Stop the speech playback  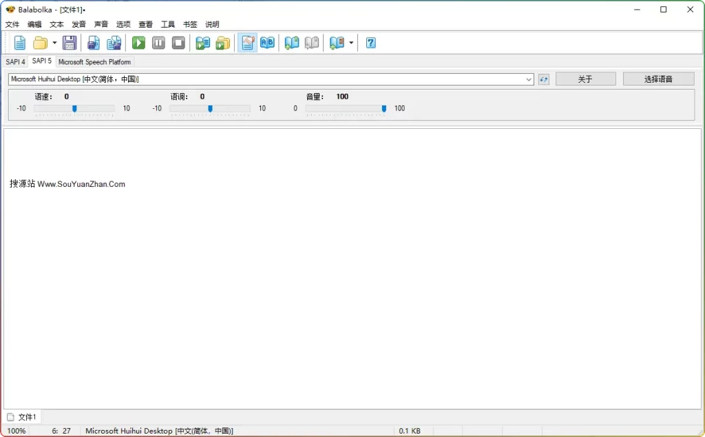coord(178,43)
